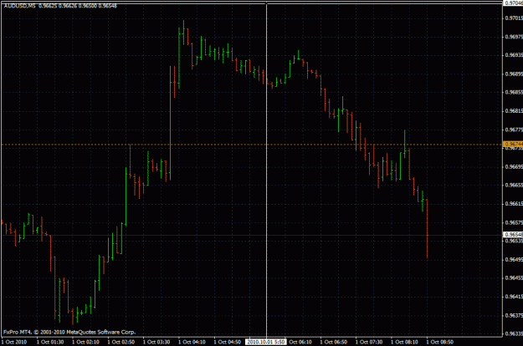Click the '1 Oct 08:10' time label
523x346 pixels.
coord(404,342)
